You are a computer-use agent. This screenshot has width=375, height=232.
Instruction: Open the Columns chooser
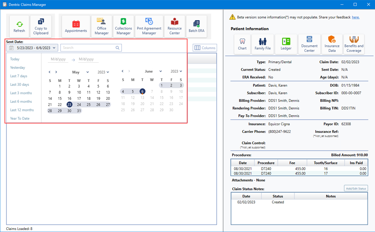click(205, 48)
